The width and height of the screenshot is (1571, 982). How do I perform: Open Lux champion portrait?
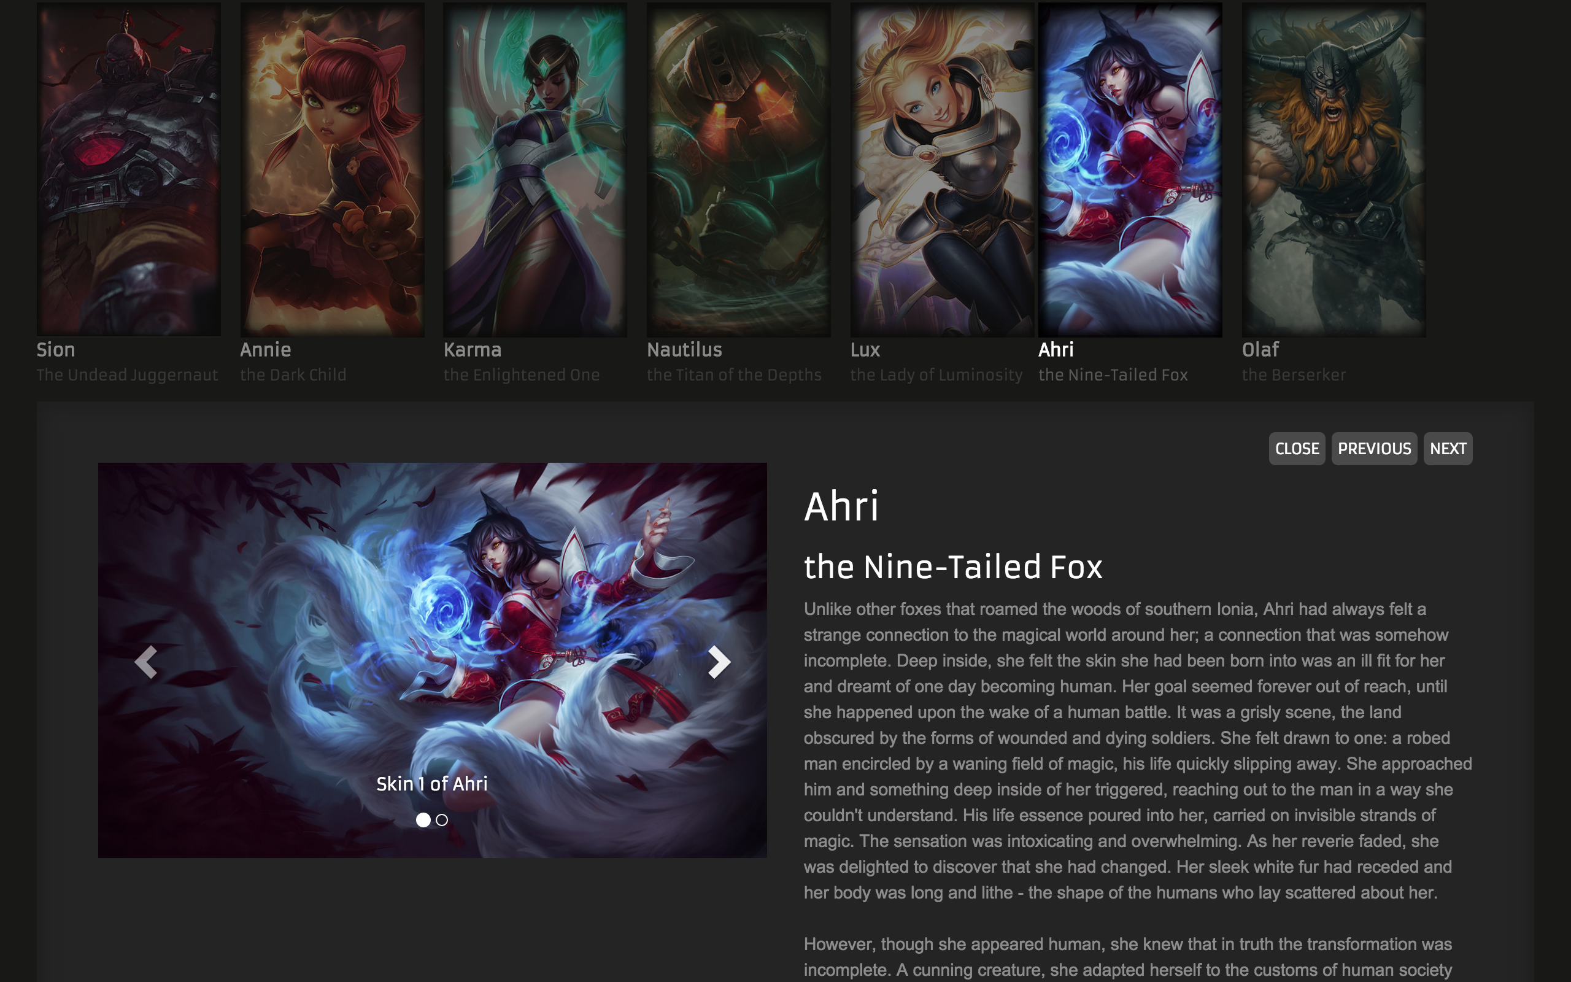coord(943,169)
